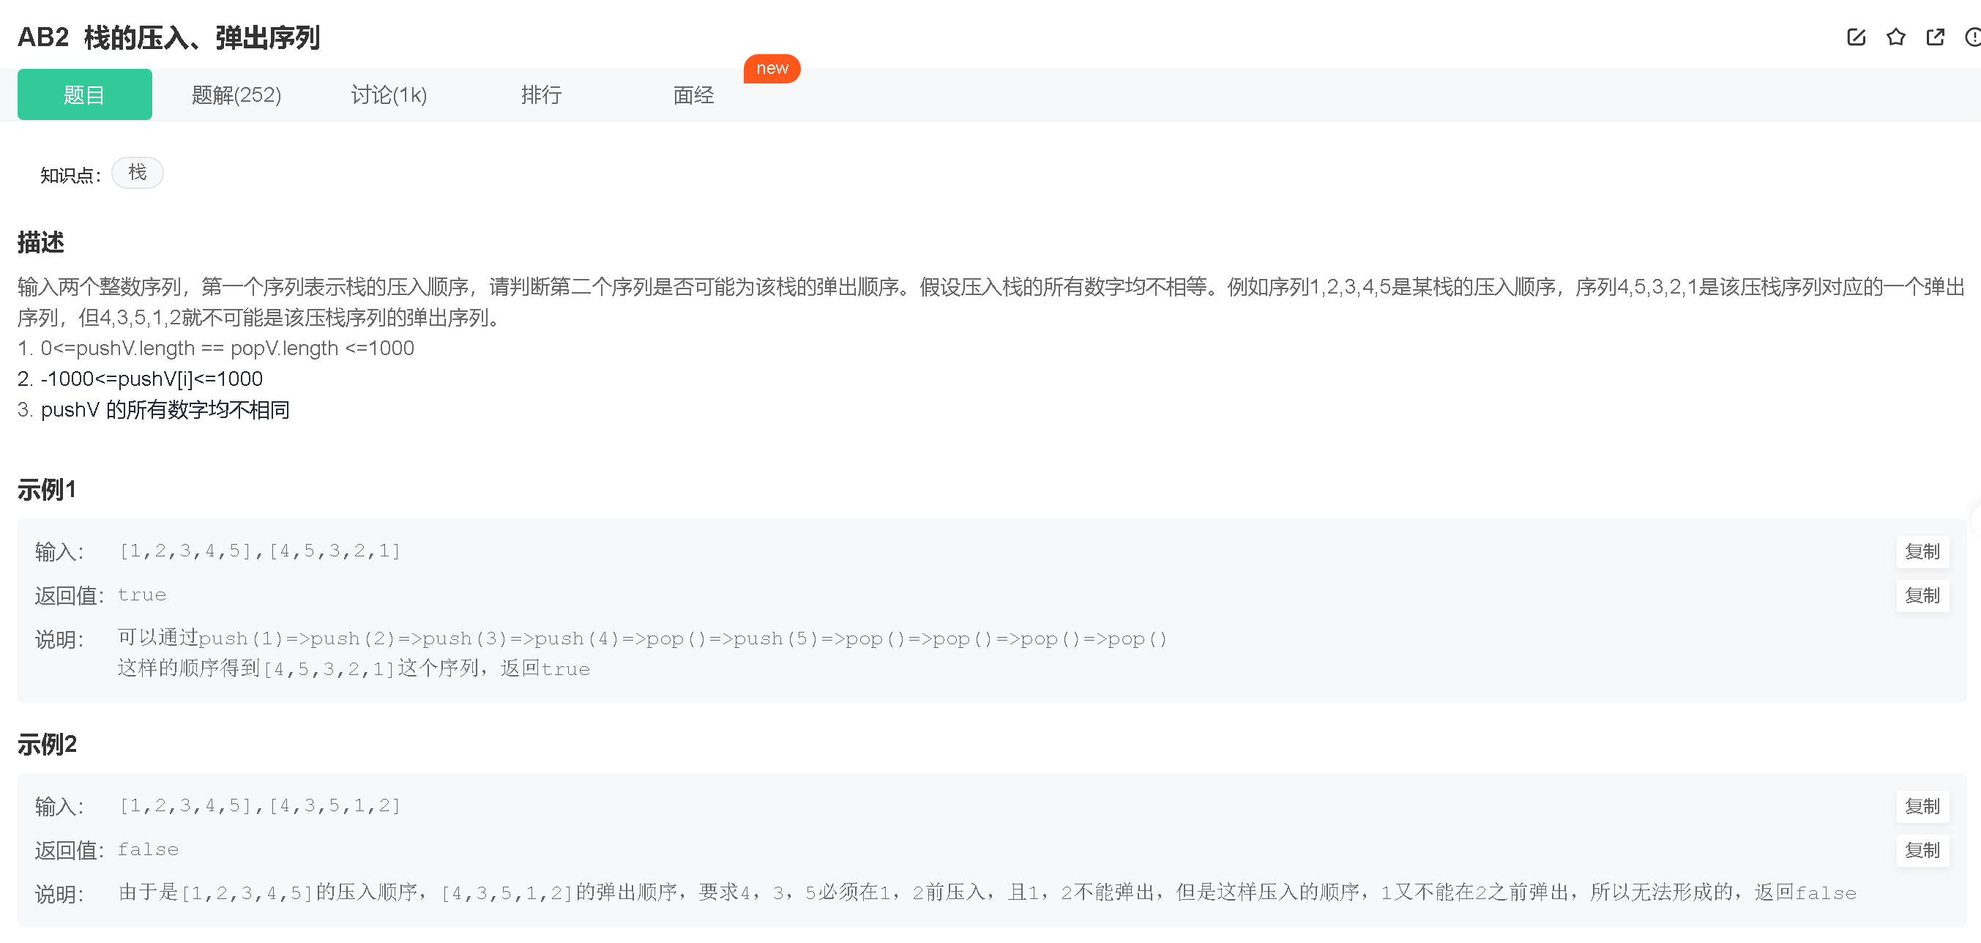Click example 2 explanation text
This screenshot has height=943, width=1981.
pos(987,892)
